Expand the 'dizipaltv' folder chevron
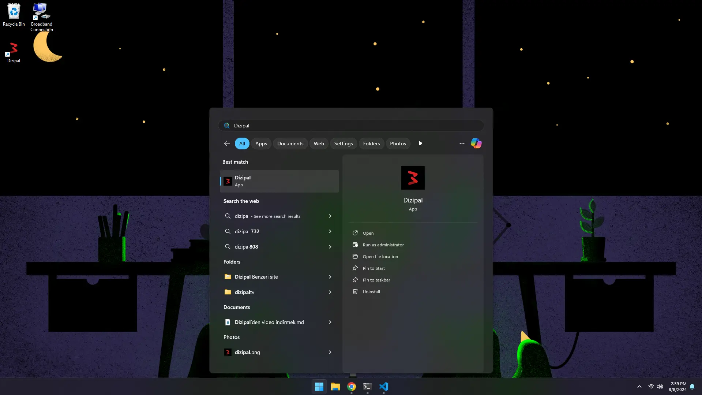This screenshot has width=702, height=395. (330, 292)
